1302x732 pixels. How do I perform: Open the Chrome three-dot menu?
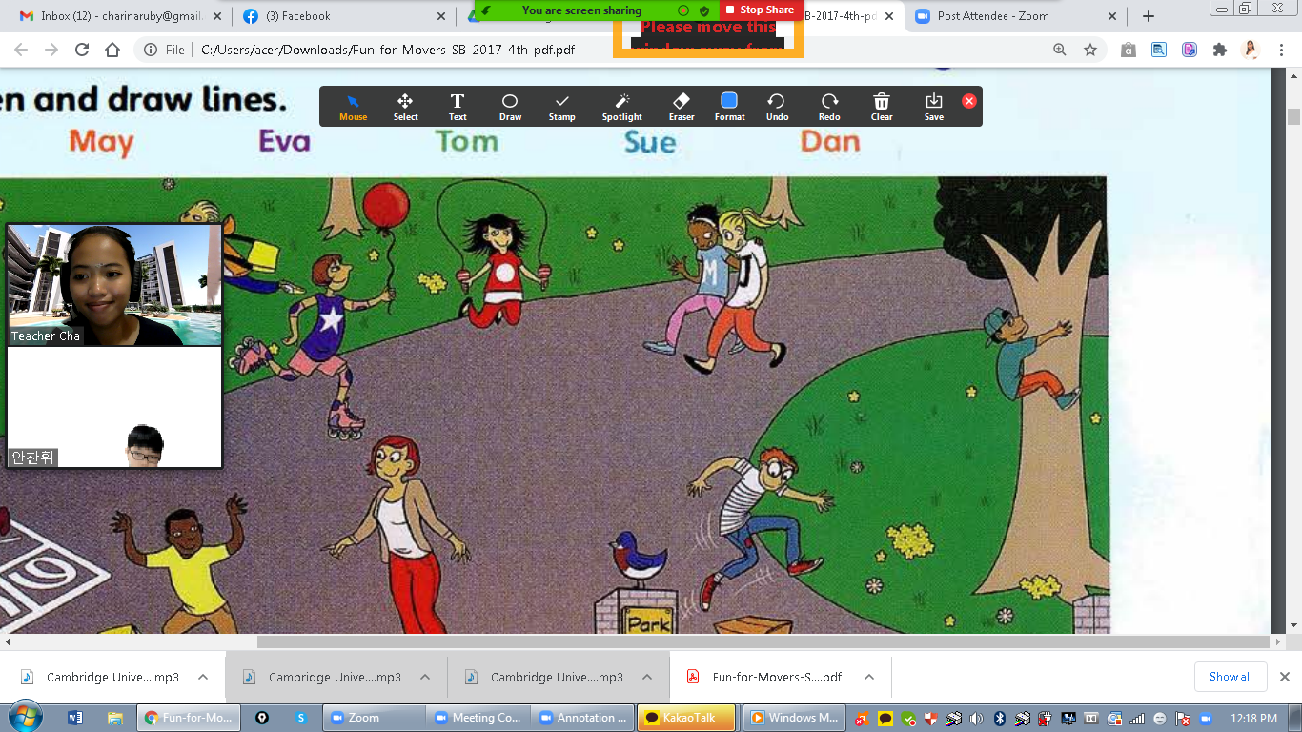click(x=1282, y=50)
